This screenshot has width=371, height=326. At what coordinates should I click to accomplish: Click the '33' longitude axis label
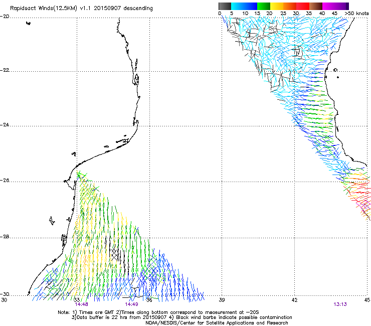[77, 300]
